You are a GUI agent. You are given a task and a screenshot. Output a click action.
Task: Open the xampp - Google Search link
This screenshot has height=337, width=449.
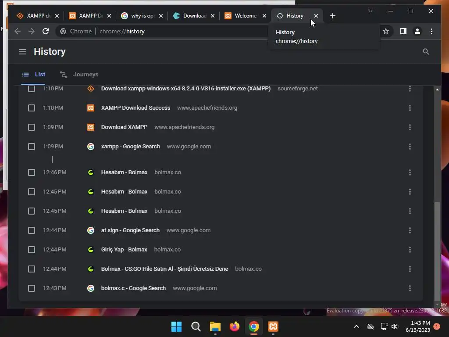coord(131,147)
